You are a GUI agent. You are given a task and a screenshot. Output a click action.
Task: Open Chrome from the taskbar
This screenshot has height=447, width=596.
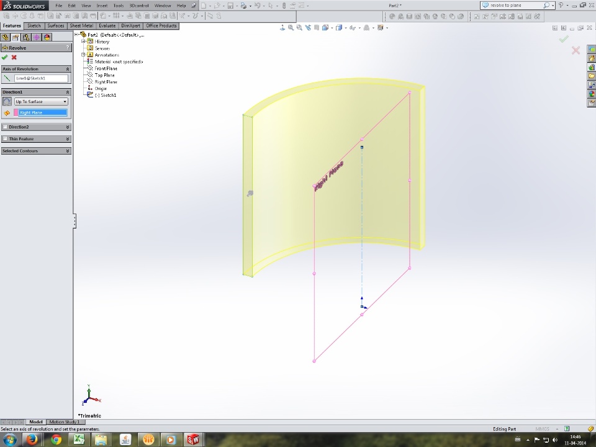56,440
